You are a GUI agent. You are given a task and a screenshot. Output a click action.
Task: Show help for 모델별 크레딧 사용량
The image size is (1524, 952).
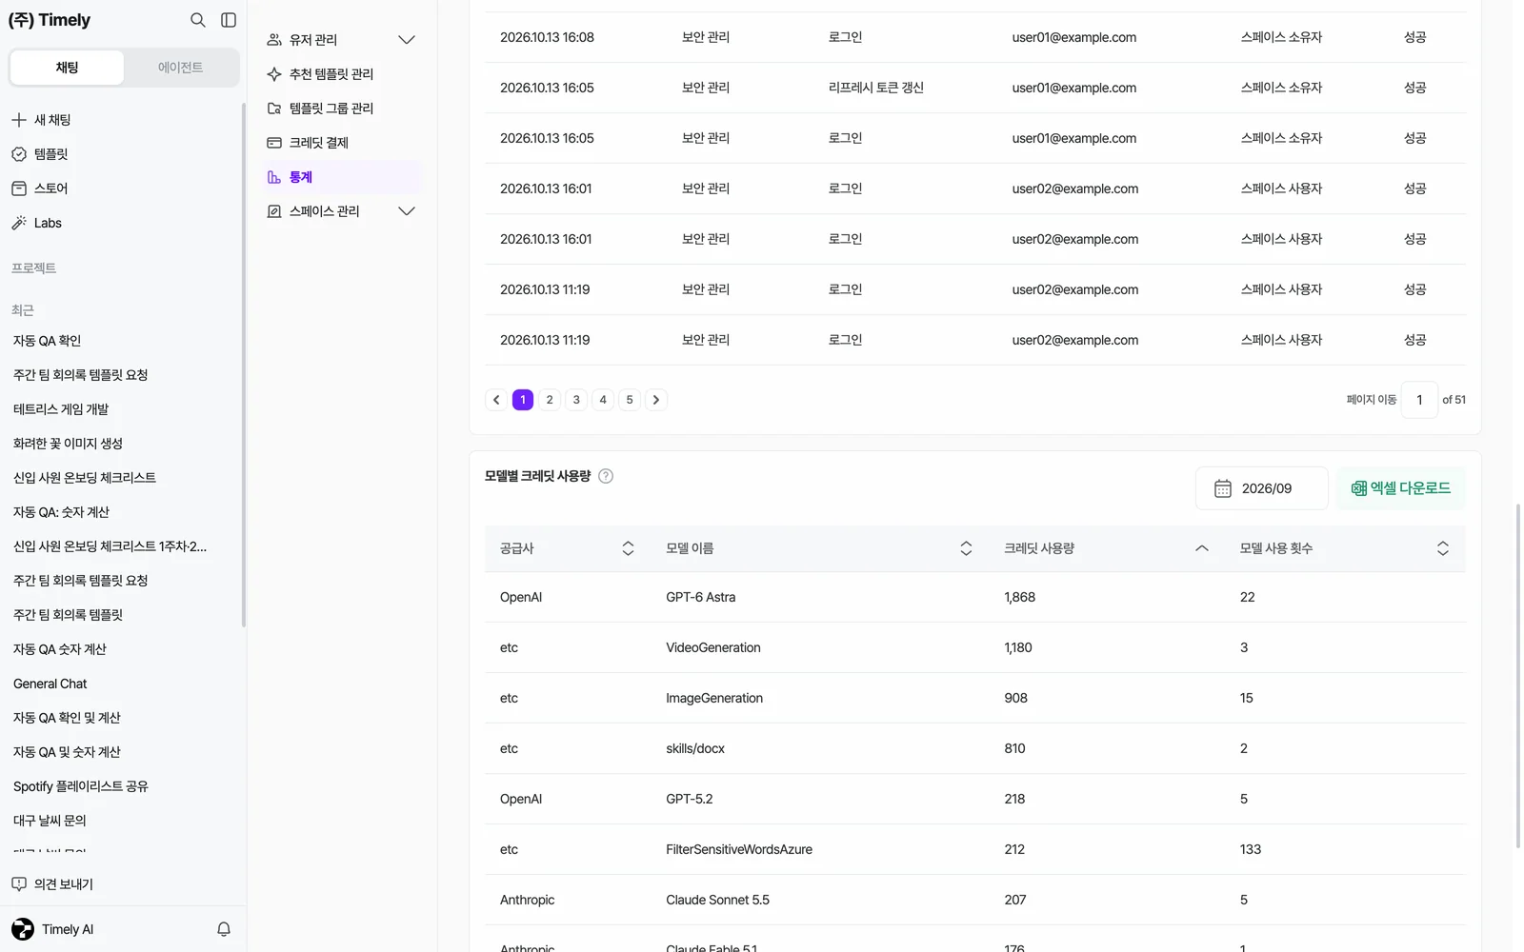click(606, 476)
